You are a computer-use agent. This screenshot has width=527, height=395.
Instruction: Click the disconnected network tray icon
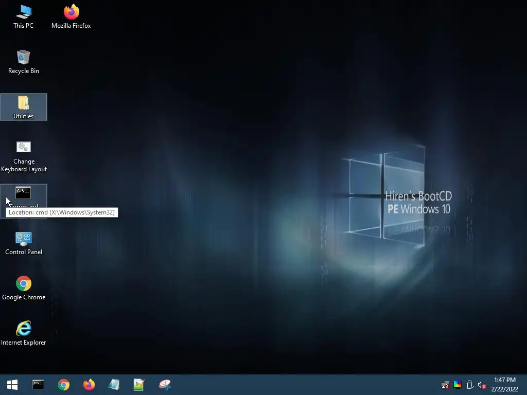[x=445, y=385]
